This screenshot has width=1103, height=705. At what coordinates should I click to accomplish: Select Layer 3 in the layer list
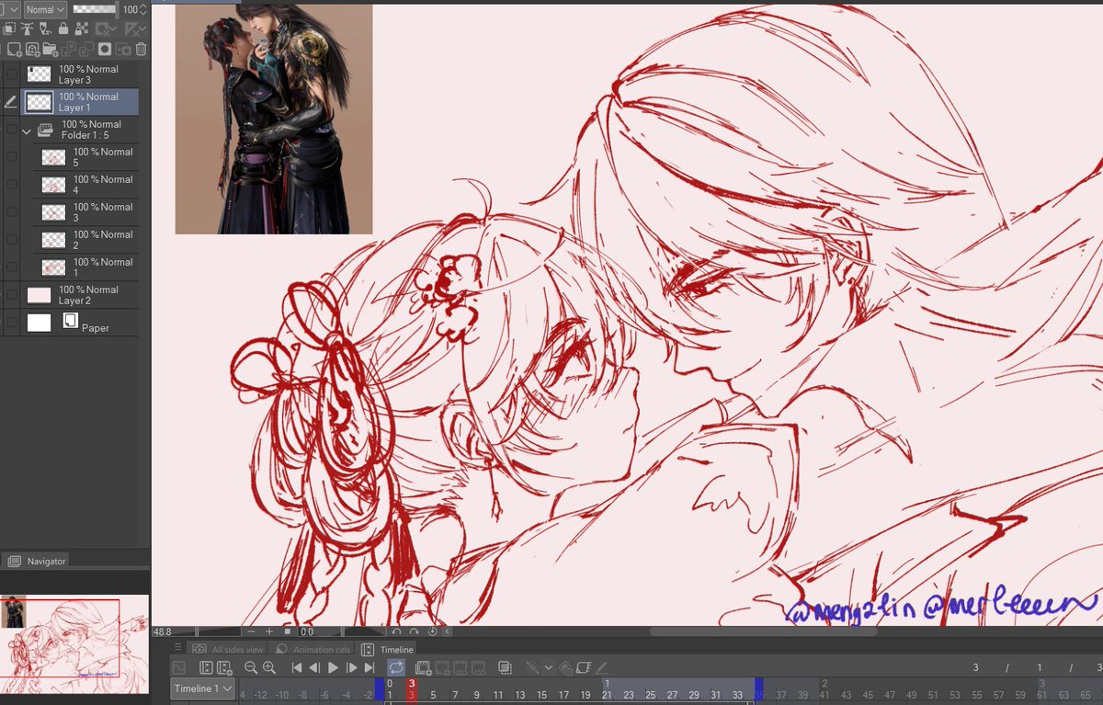point(78,74)
